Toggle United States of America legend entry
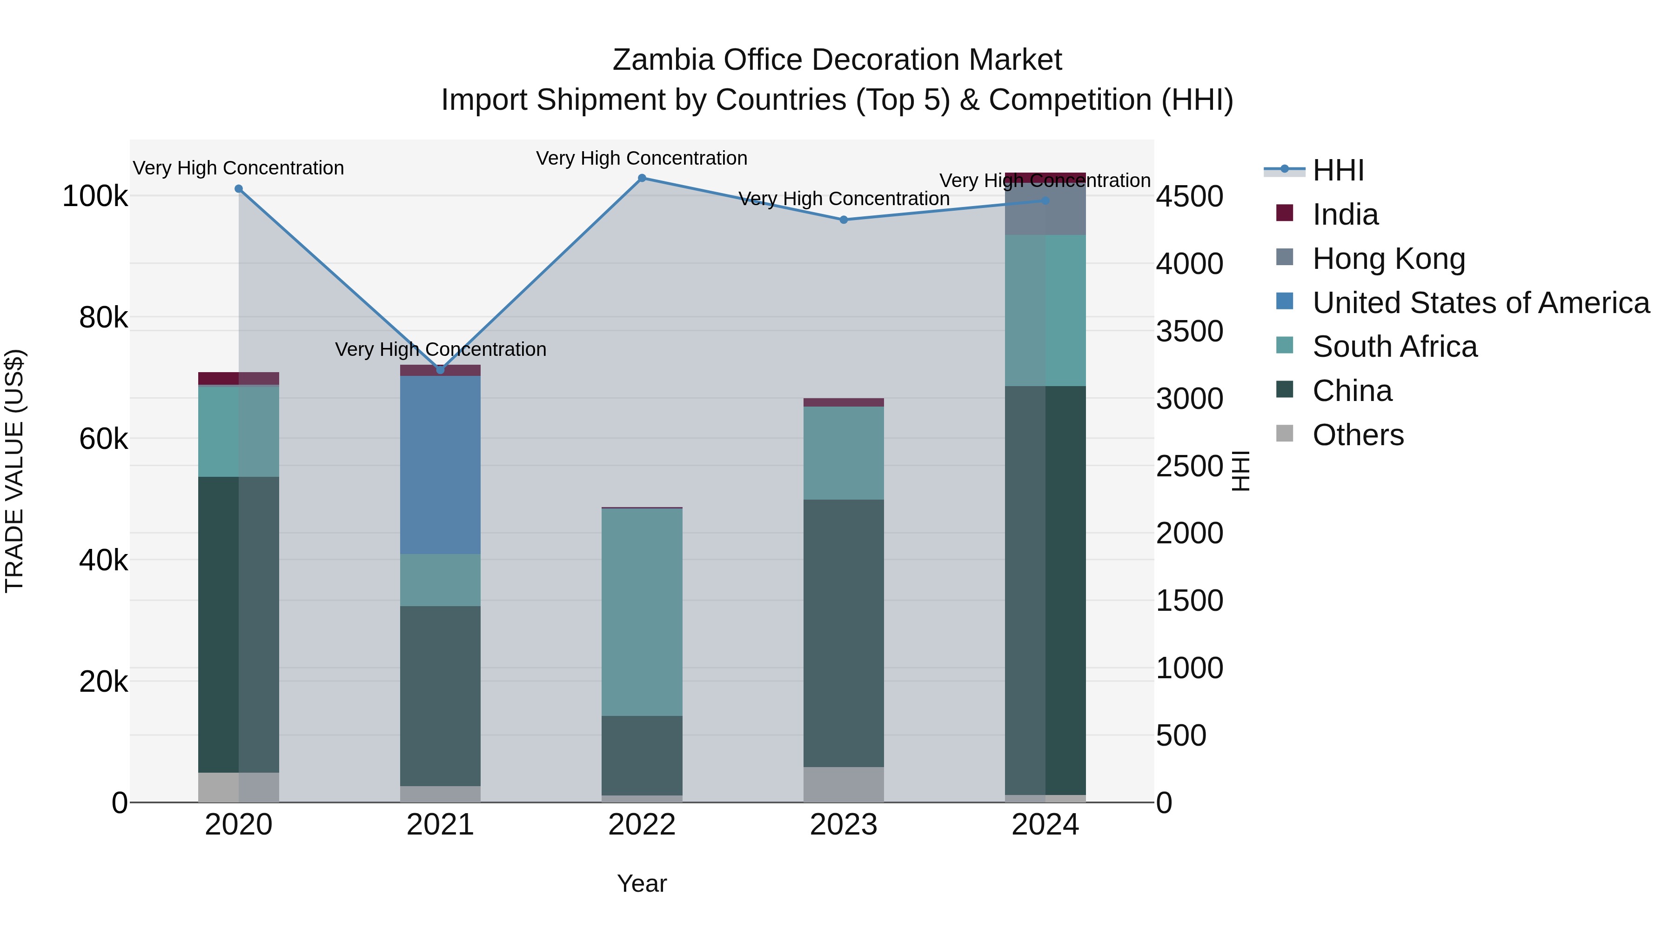Viewport: 1675px width, 942px height. tap(1463, 303)
